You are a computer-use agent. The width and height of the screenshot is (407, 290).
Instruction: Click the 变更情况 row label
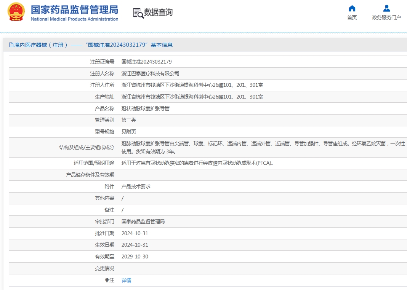pyautogui.click(x=104, y=268)
